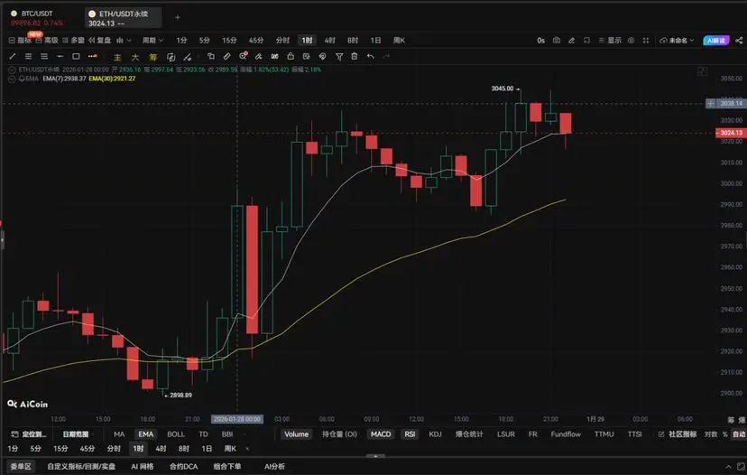Toggle 对数 logarithmic scale
This screenshot has width=747, height=475.
click(x=711, y=434)
